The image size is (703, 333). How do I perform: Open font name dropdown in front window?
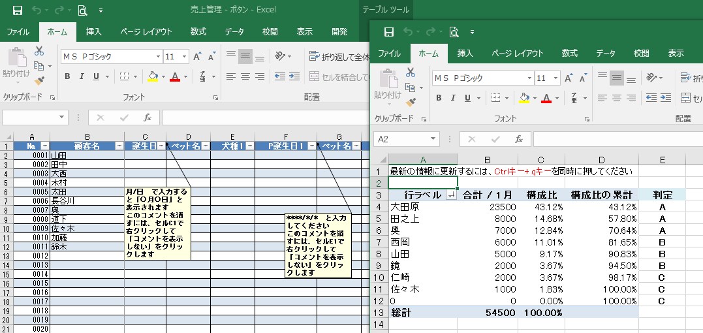click(x=530, y=78)
